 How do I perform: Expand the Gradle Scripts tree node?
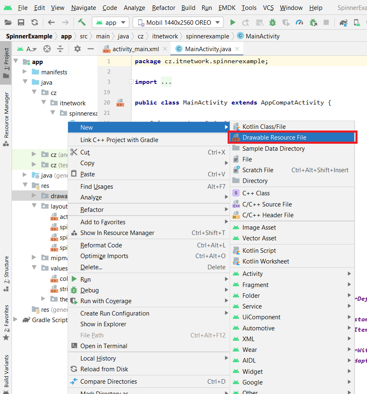click(x=16, y=320)
